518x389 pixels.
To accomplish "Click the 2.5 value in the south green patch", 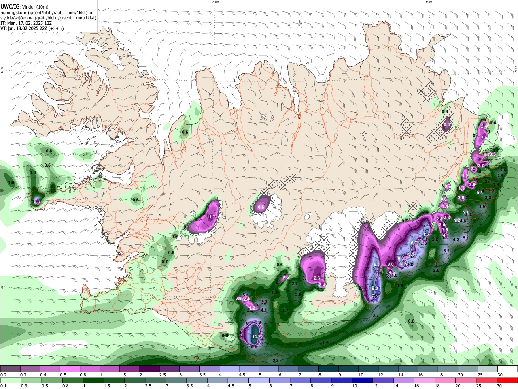I will tap(299, 295).
